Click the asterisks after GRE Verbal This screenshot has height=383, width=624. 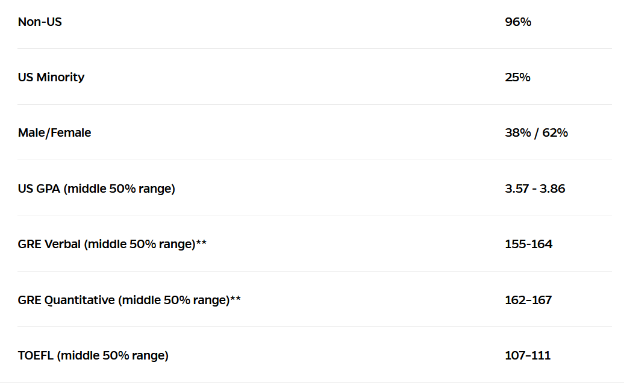click(x=201, y=242)
